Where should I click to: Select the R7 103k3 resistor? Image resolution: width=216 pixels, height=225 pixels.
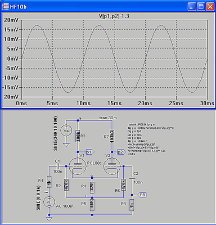click(x=112, y=136)
